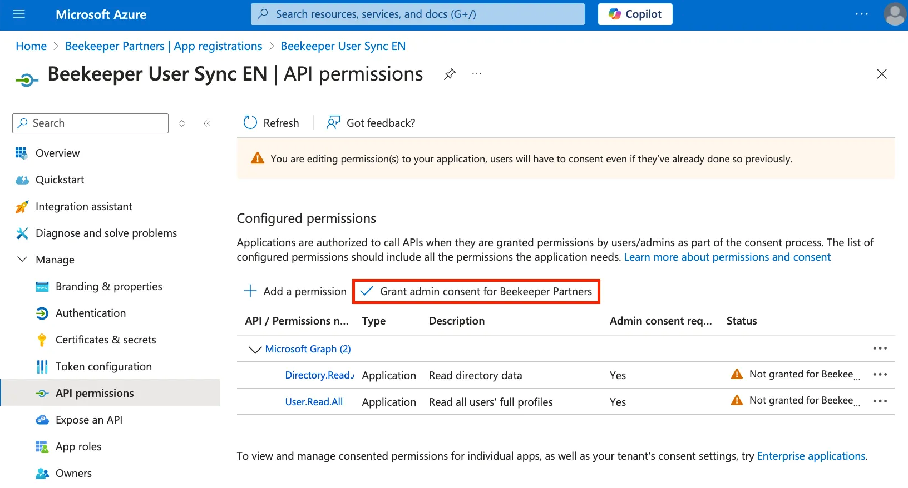The image size is (908, 488).
Task: Click the Quickstart cloud icon
Action: (22, 180)
